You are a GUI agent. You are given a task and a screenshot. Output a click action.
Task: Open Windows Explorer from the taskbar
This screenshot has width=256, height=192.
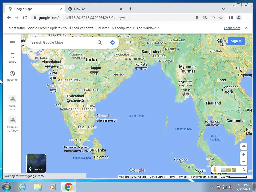pos(38,187)
